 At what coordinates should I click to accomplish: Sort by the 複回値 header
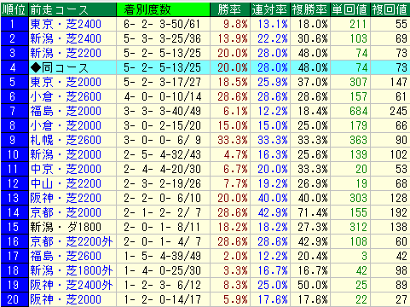(x=390, y=9)
